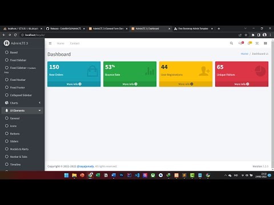The width and height of the screenshot is (274, 205).
Task: Open the notifications icon with yellow badge
Action: 249,43
